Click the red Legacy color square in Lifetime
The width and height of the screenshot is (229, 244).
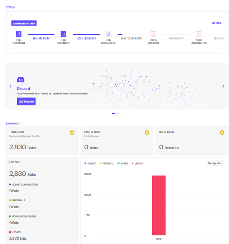click(10, 232)
